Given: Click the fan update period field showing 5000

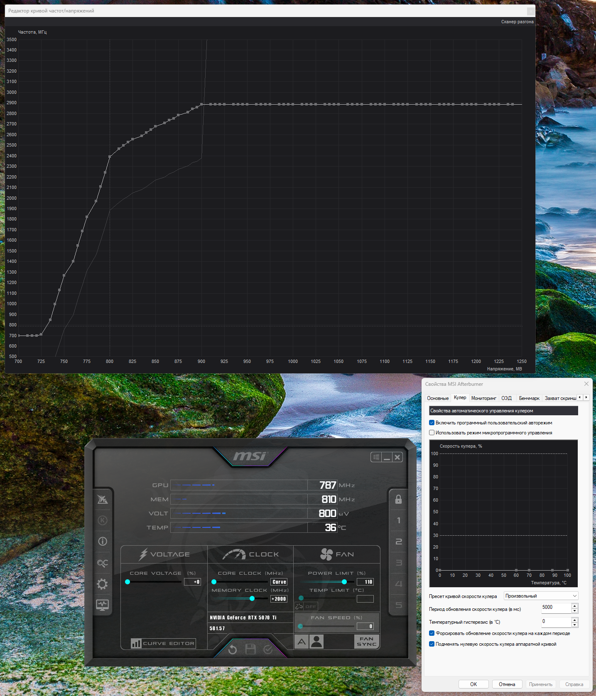Looking at the screenshot, I should [x=557, y=608].
